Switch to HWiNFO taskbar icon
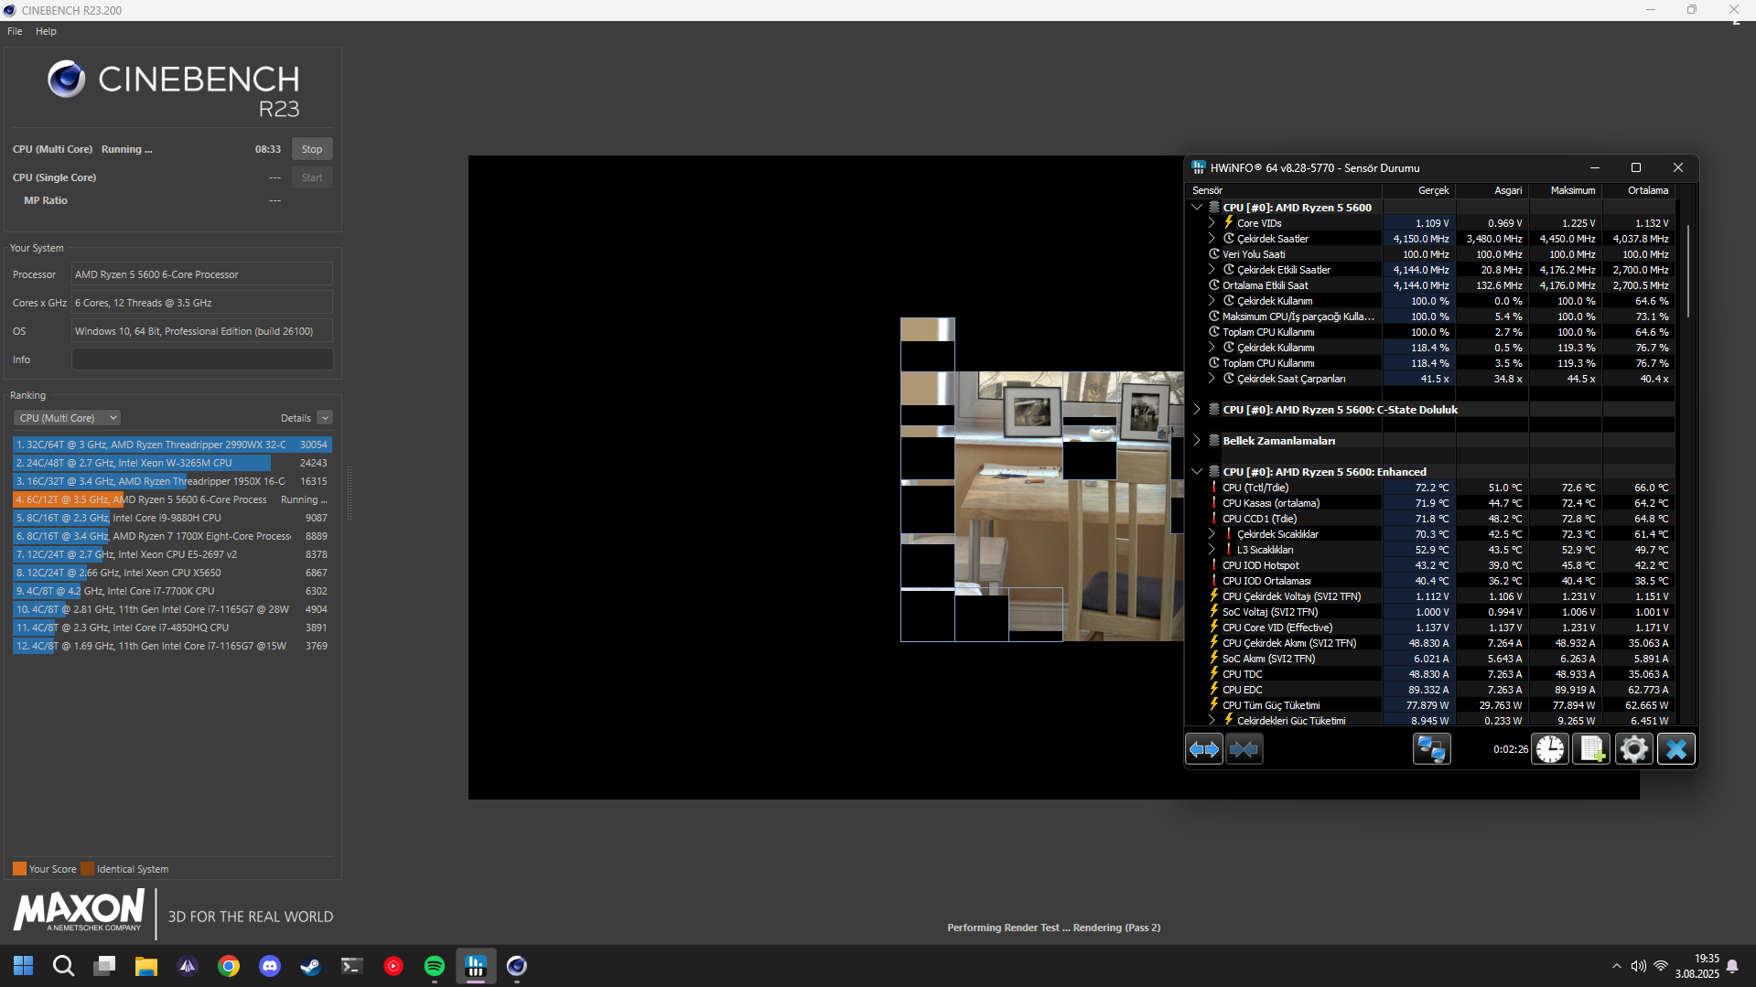Viewport: 1756px width, 987px height. [x=476, y=966]
